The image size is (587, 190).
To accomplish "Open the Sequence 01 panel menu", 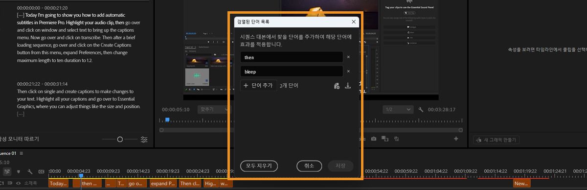I will click(x=22, y=153).
